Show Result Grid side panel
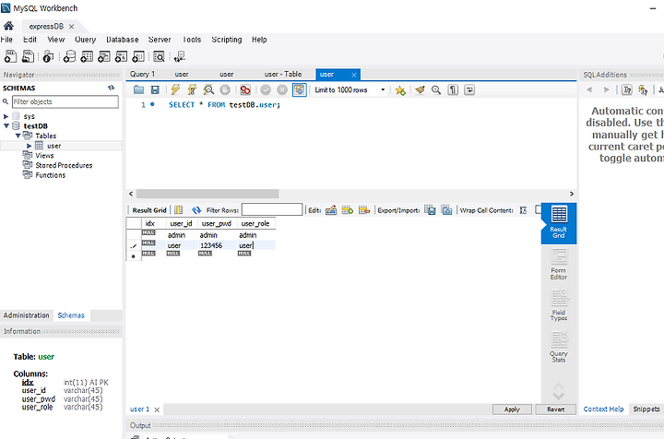The height and width of the screenshot is (439, 664). point(559,223)
